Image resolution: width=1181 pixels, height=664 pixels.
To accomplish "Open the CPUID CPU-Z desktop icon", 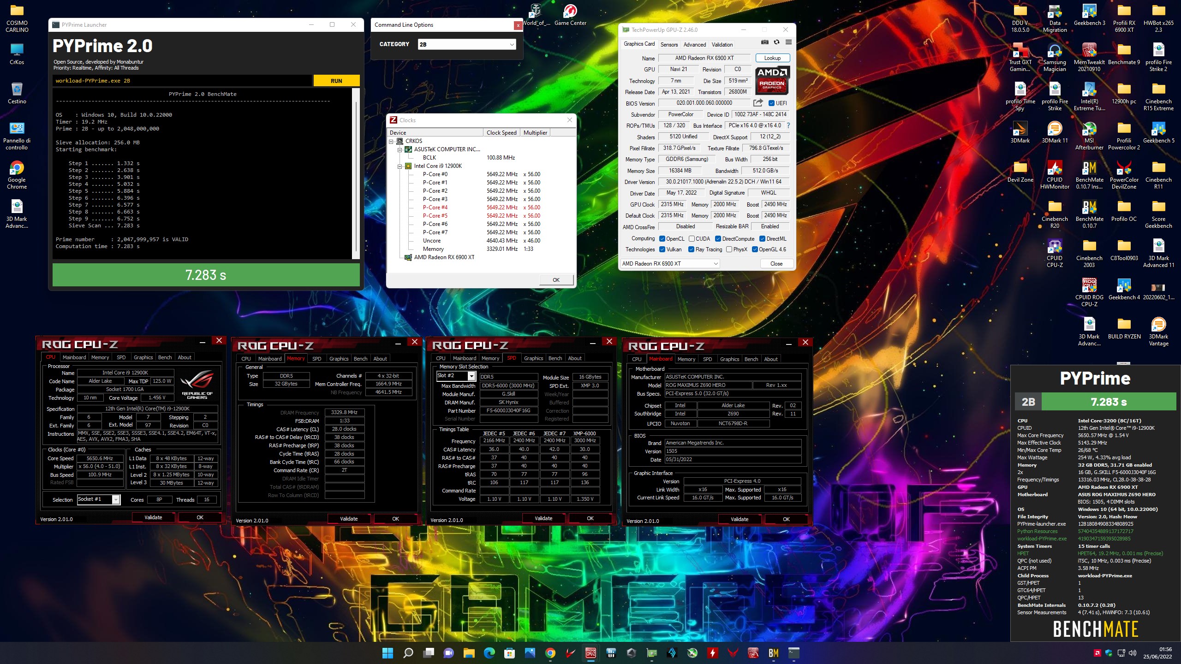I will [x=1055, y=254].
